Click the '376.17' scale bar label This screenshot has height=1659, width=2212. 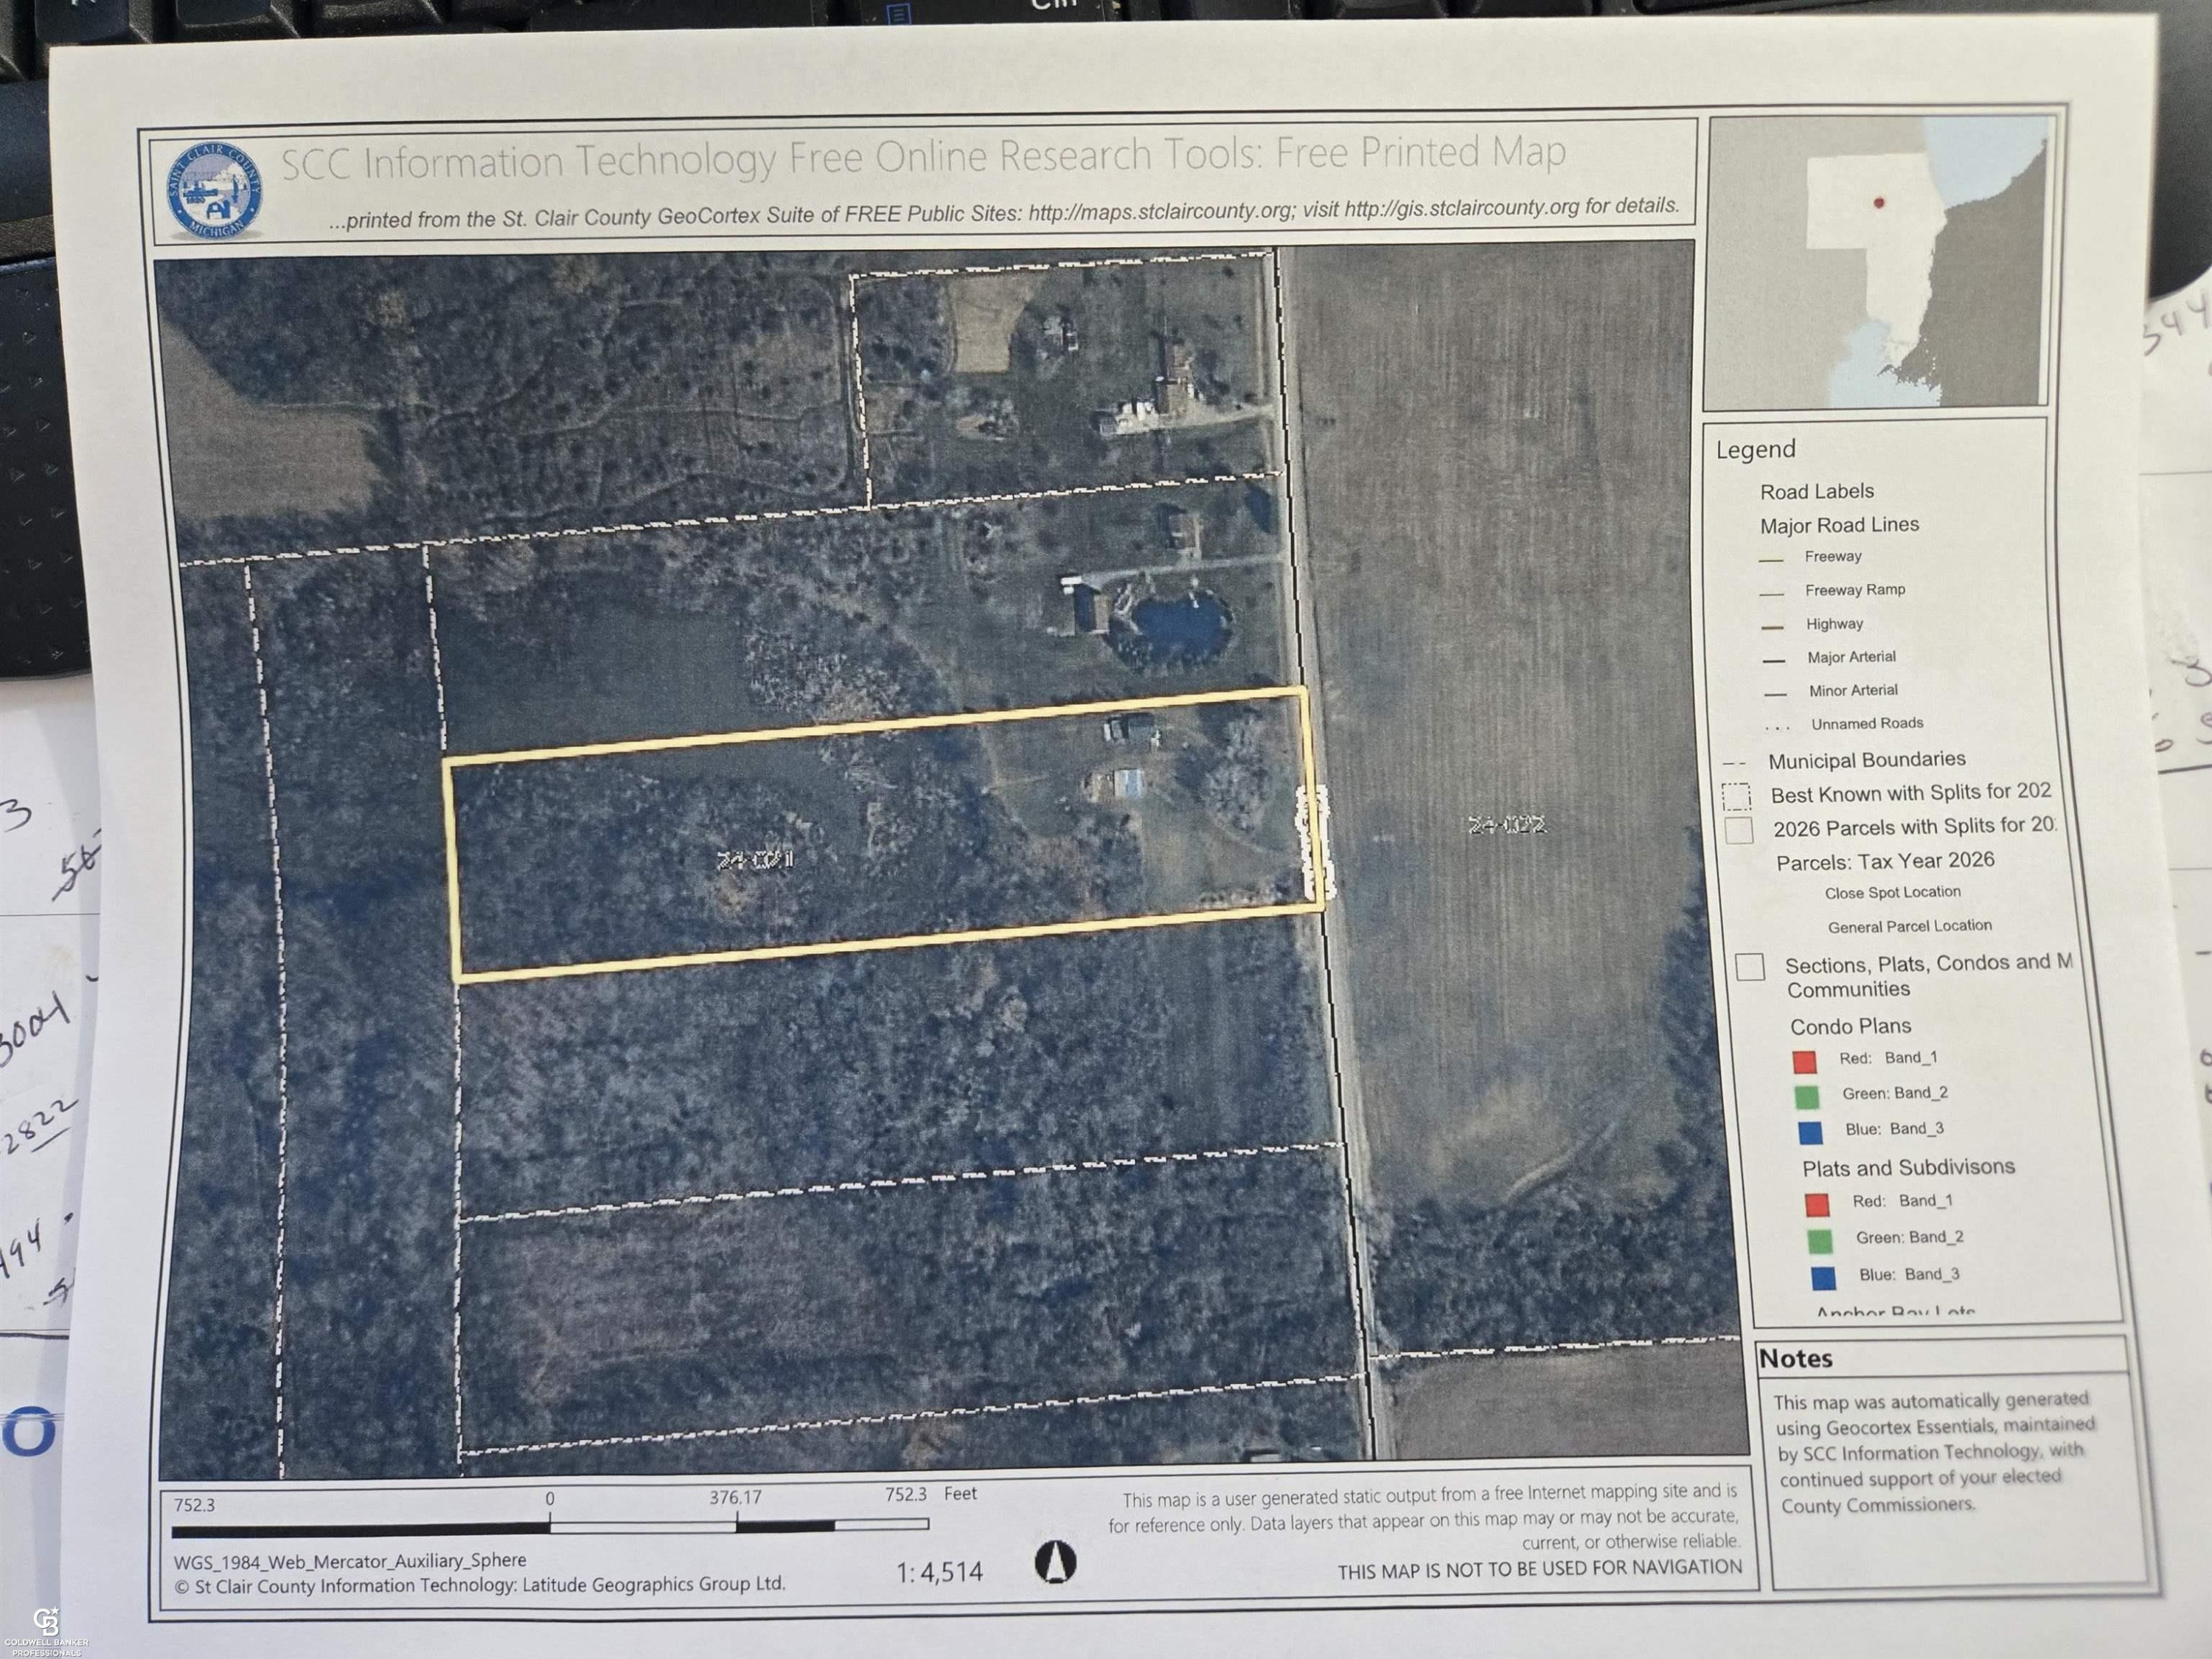tap(735, 1498)
